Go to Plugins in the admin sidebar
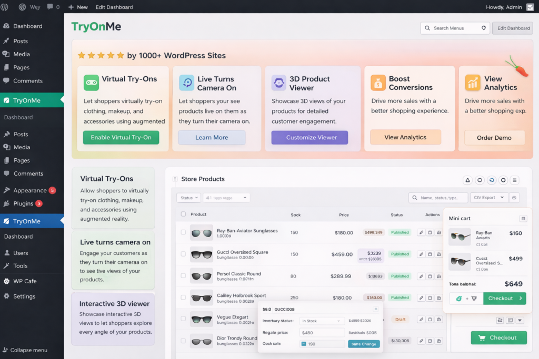This screenshot has width=539, height=359. (23, 203)
